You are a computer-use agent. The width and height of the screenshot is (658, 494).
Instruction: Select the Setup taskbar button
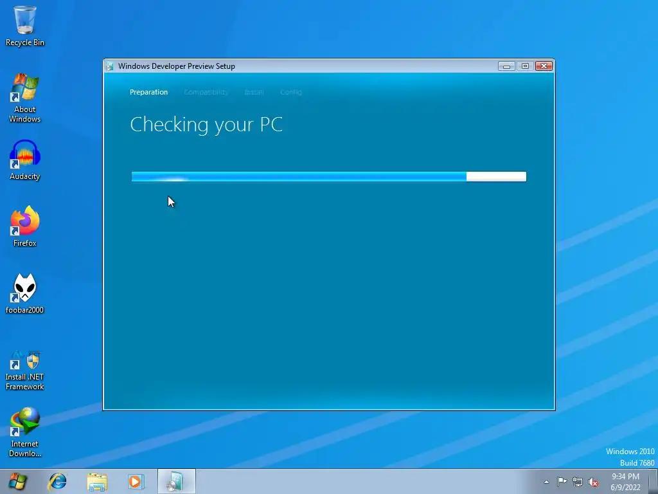pos(176,481)
